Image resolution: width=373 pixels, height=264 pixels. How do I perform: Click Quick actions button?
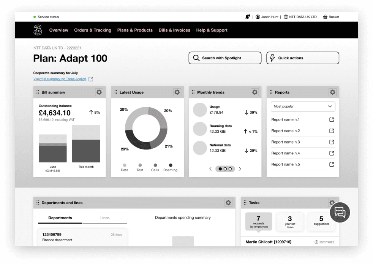tap(303, 58)
